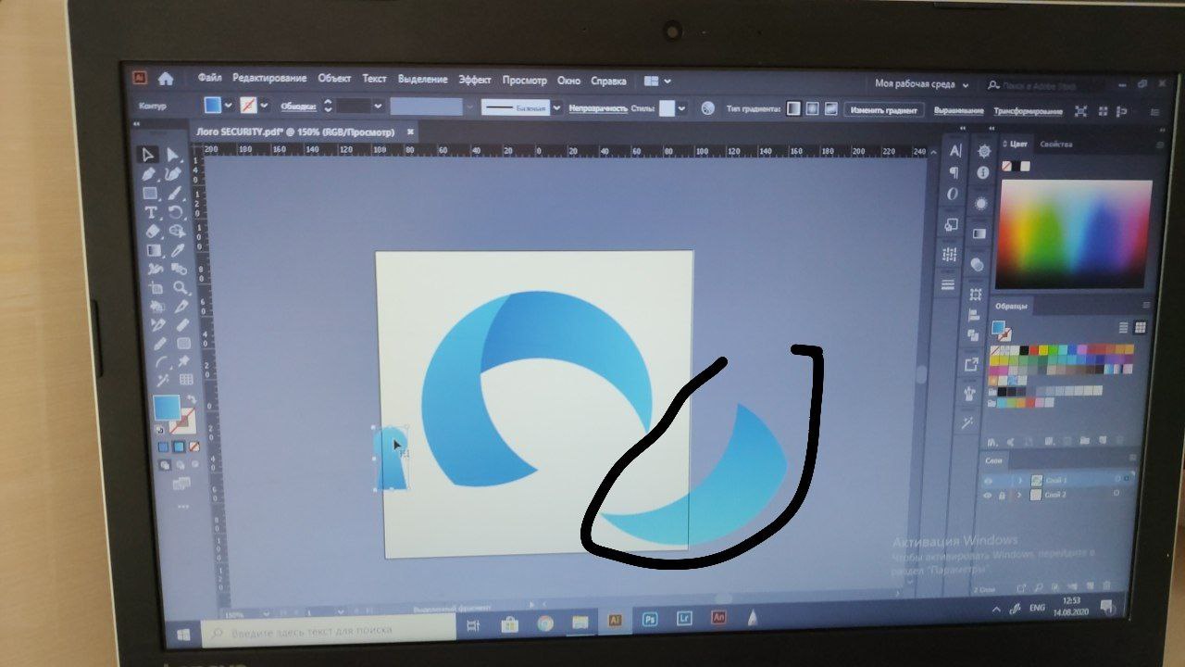Open Photoshop from the Windows taskbar
Screen dimensions: 1185x667
pos(649,619)
